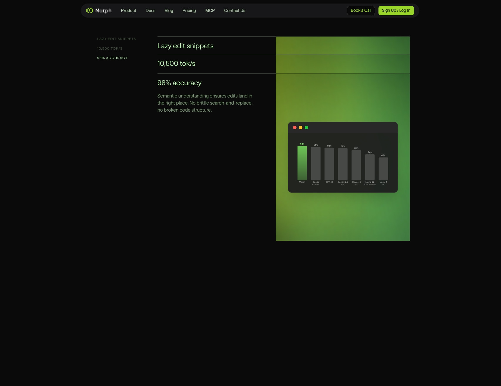Click the 'Llama 4' chart axis label

383,182
